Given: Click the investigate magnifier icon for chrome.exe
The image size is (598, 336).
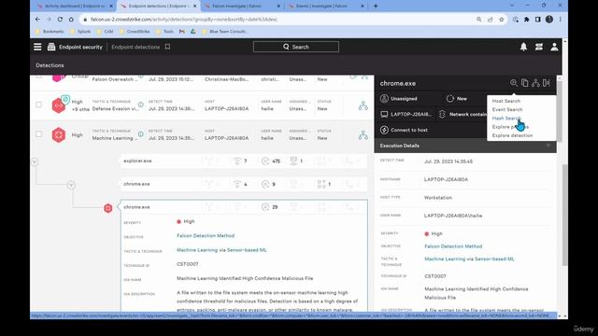Looking at the screenshot, I should [x=514, y=83].
